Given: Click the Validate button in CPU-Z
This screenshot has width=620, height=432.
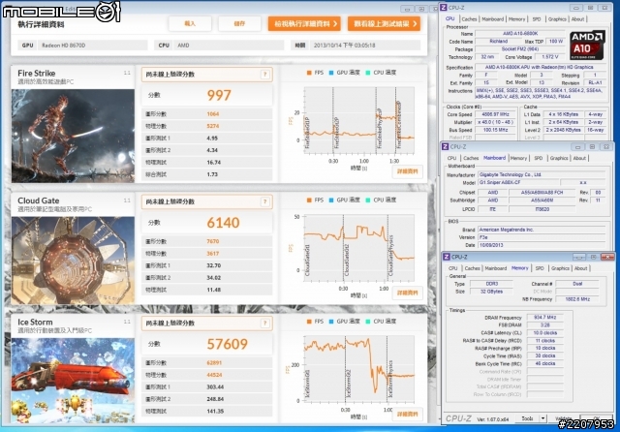Looking at the screenshot, I should point(563,418).
